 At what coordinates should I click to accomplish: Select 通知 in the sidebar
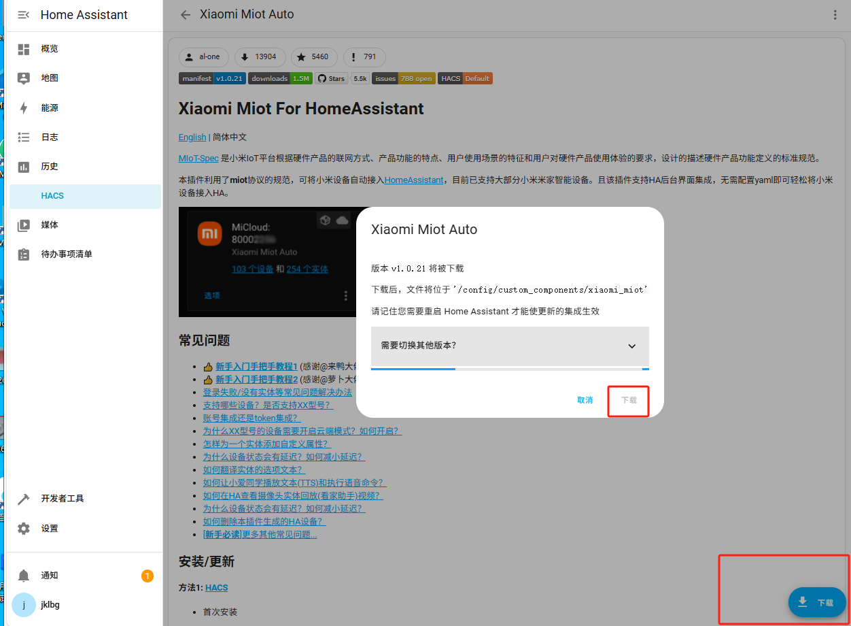pyautogui.click(x=86, y=576)
